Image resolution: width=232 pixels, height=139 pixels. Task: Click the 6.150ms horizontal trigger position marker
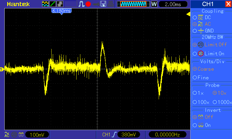click(x=61, y=11)
